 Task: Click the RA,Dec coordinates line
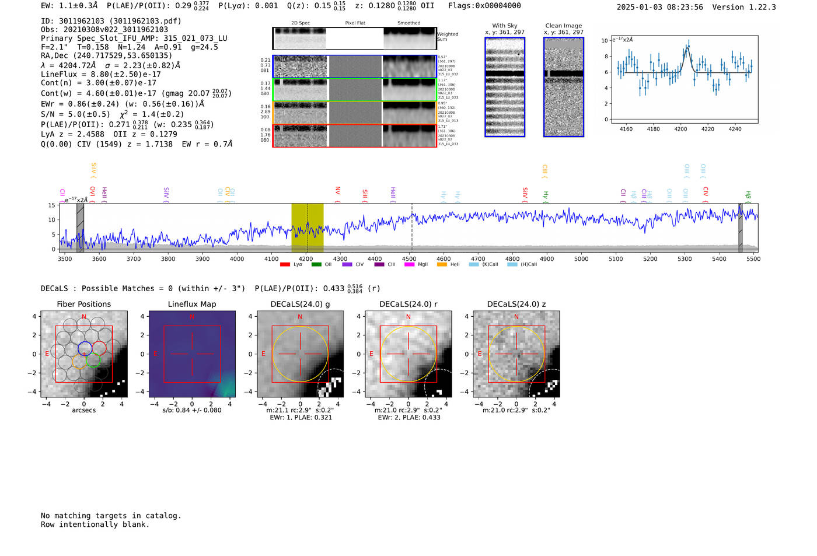click(x=106, y=56)
